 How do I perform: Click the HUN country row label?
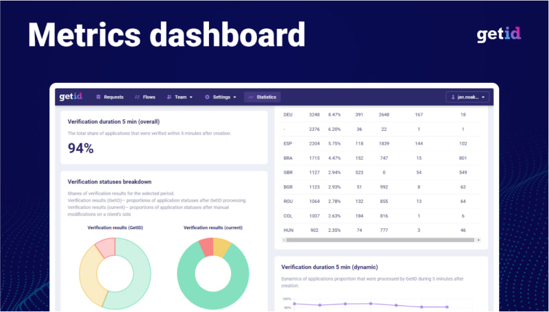point(288,230)
